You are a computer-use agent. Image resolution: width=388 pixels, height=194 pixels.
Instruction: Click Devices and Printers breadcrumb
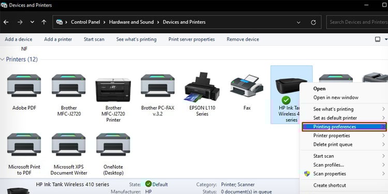(x=184, y=22)
